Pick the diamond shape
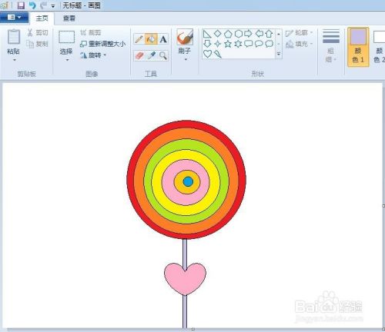The image size is (385, 332). (218, 34)
